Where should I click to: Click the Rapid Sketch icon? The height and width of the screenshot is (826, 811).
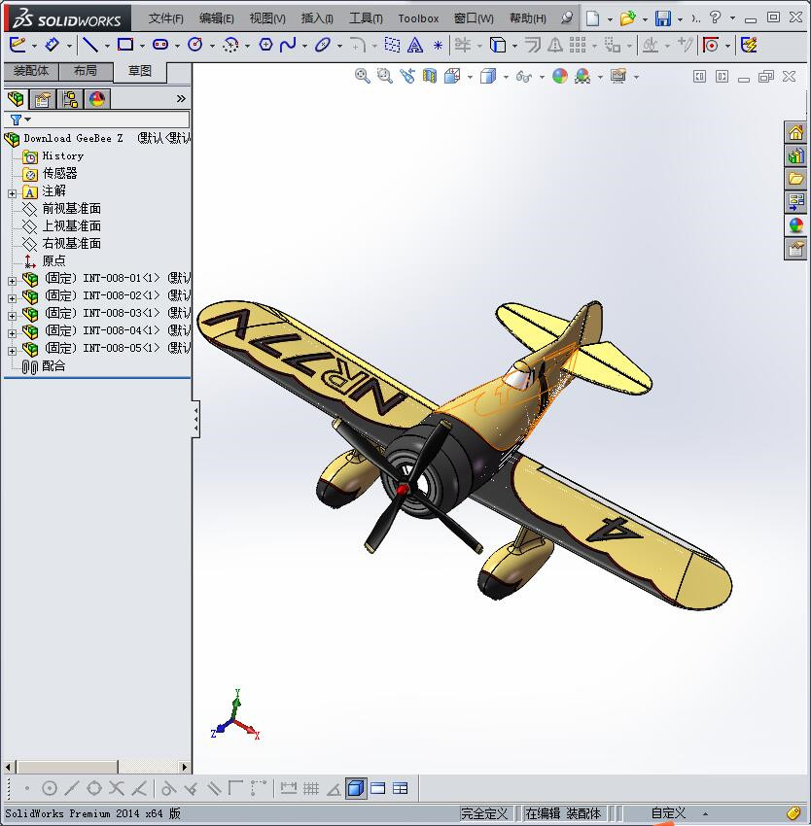pos(750,45)
